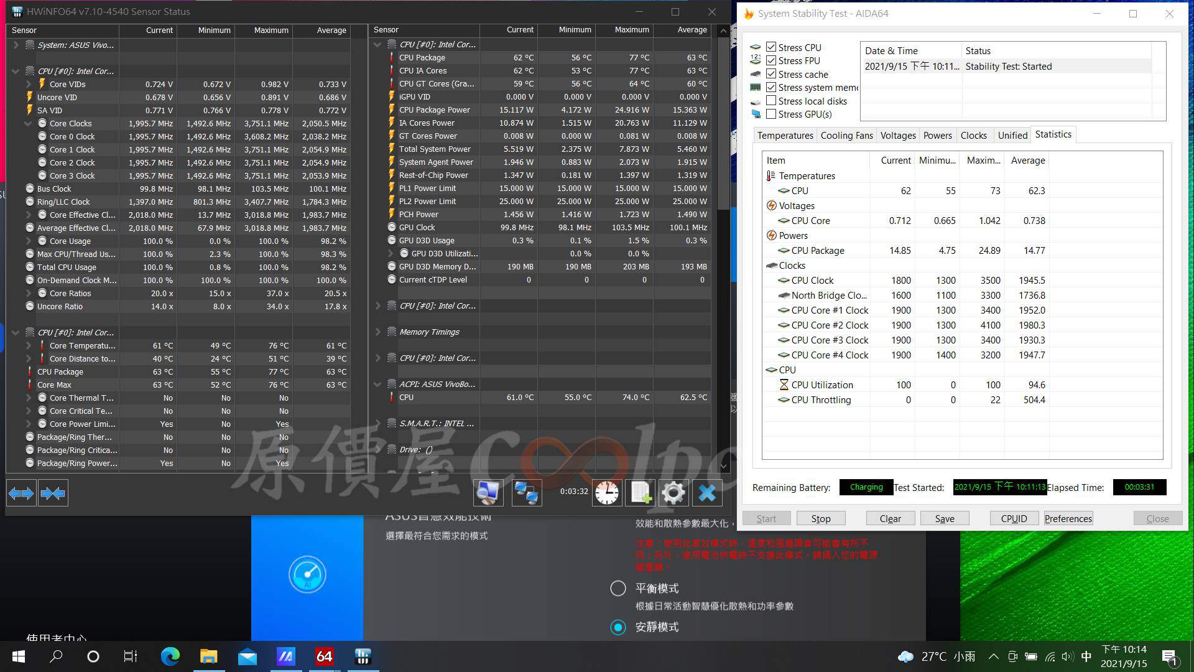Click HWiNFO clock reset timer icon

[607, 493]
